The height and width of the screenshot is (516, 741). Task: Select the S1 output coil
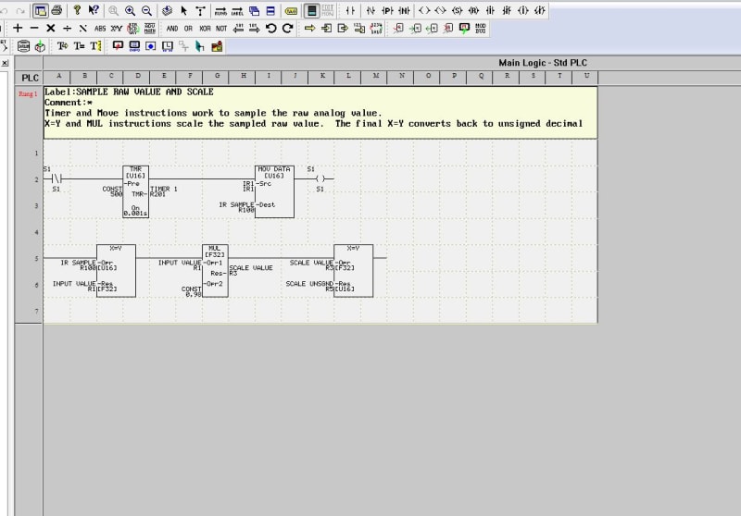[x=320, y=178]
